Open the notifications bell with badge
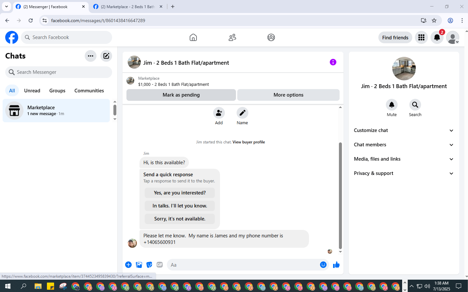The height and width of the screenshot is (292, 468). coord(437,37)
